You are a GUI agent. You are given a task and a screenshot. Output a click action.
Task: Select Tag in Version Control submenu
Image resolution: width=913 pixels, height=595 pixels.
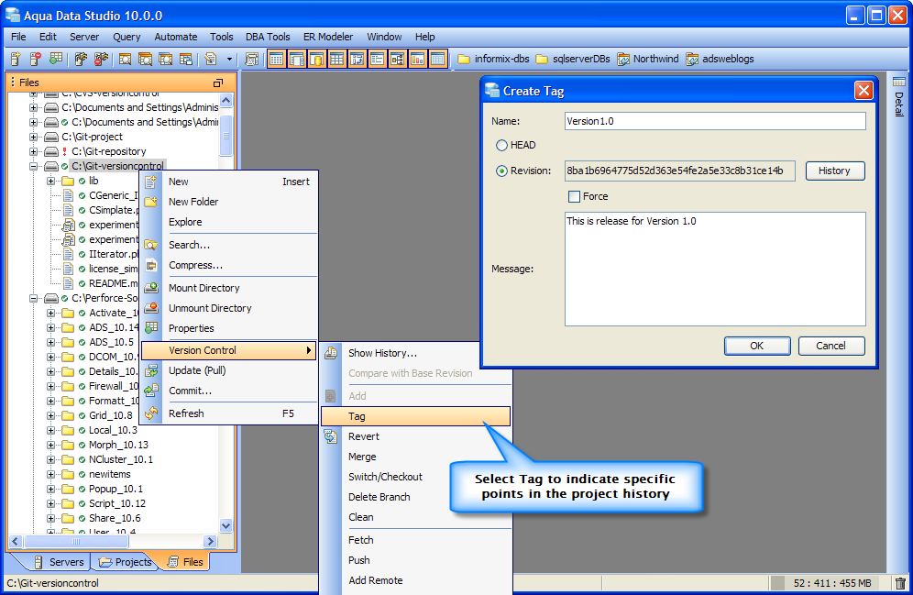tap(416, 416)
